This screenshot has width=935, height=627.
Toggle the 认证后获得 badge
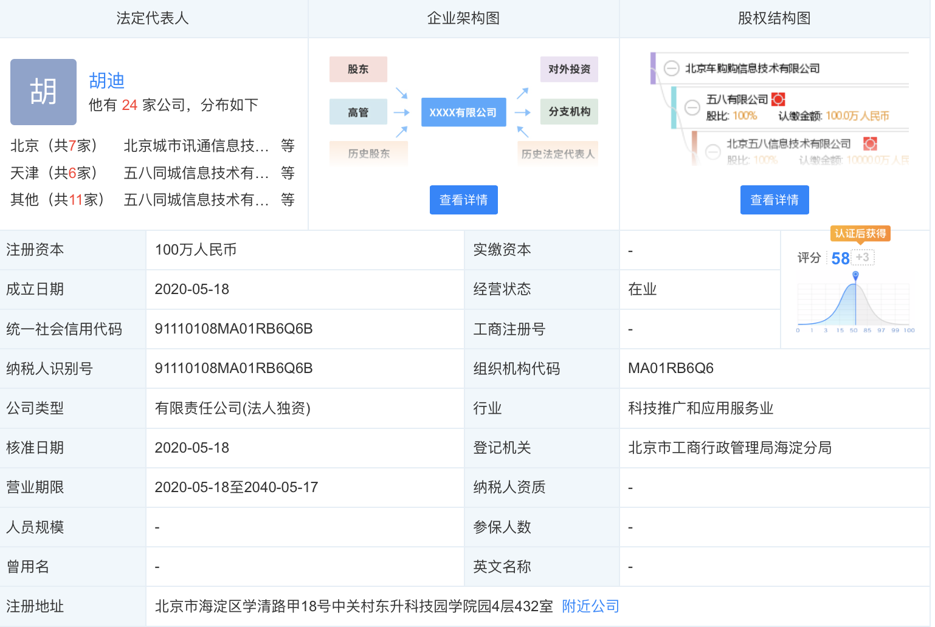point(860,233)
